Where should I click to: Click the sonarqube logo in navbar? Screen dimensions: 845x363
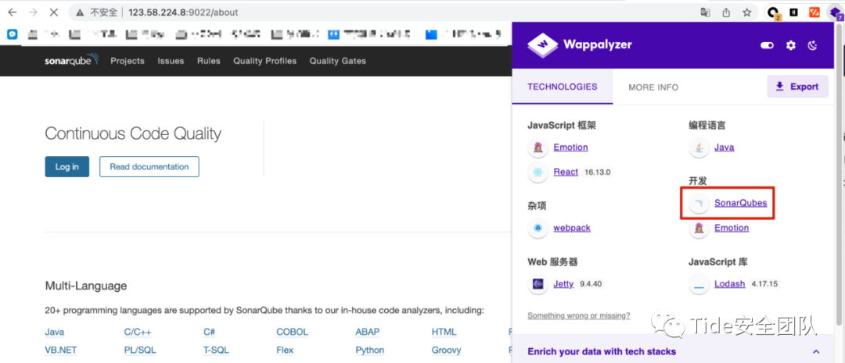click(72, 61)
